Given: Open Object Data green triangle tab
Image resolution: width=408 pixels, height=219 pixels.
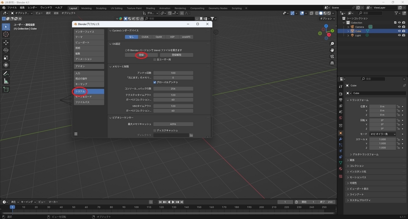Looking at the screenshot, I should [x=341, y=163].
